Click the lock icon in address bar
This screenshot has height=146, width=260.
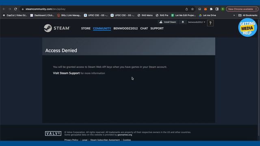pos(23,9)
